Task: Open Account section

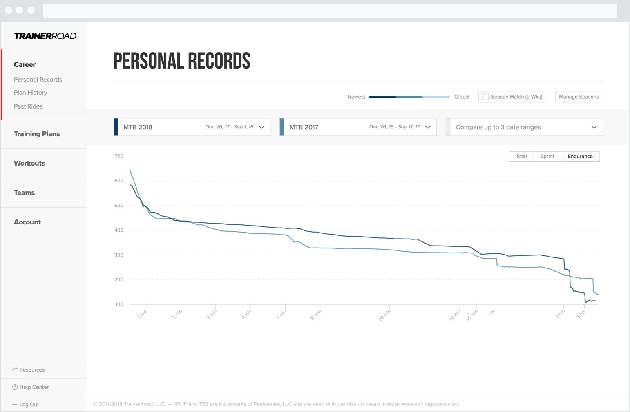Action: click(x=27, y=222)
